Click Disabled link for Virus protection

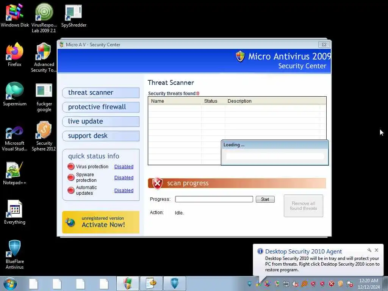point(124,167)
